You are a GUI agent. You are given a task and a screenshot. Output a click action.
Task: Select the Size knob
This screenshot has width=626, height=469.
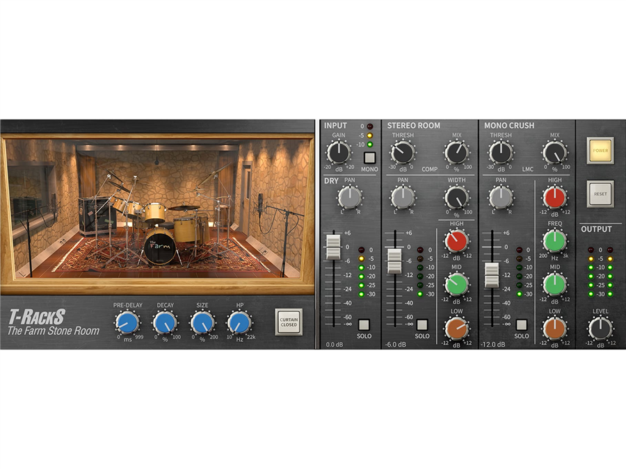(202, 322)
